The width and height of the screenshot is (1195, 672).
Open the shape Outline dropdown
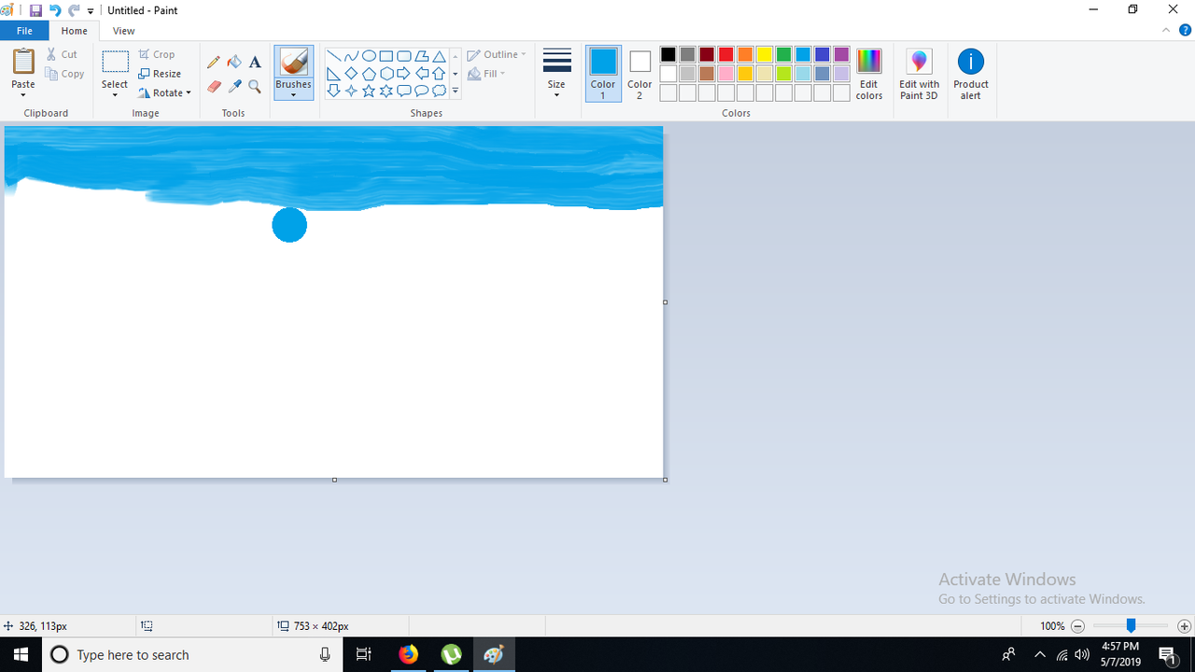497,55
